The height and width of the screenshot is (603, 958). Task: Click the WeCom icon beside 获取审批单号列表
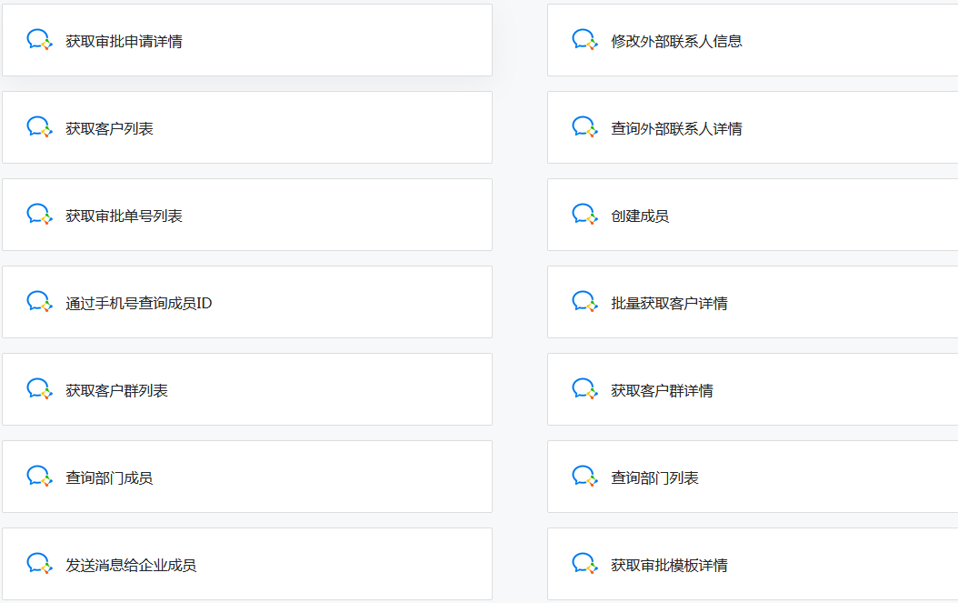[39, 216]
